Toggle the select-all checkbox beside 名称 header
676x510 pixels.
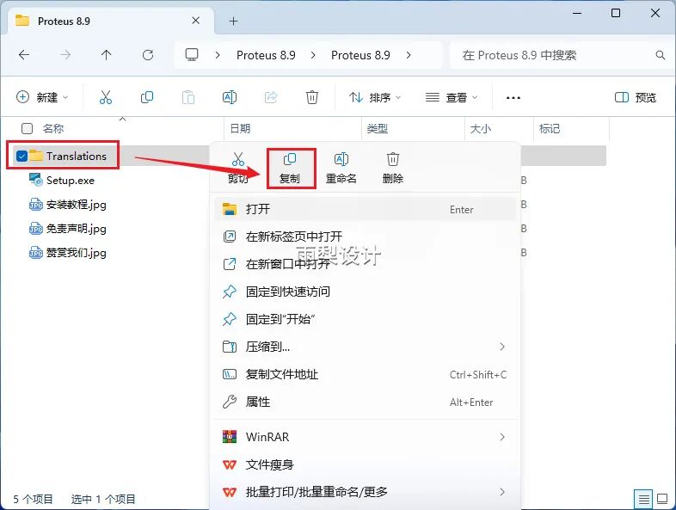coord(27,128)
